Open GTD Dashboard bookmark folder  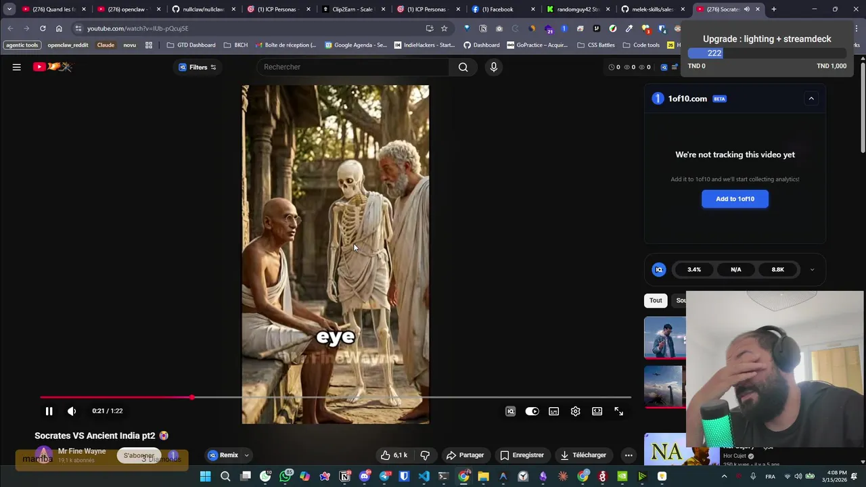(191, 45)
